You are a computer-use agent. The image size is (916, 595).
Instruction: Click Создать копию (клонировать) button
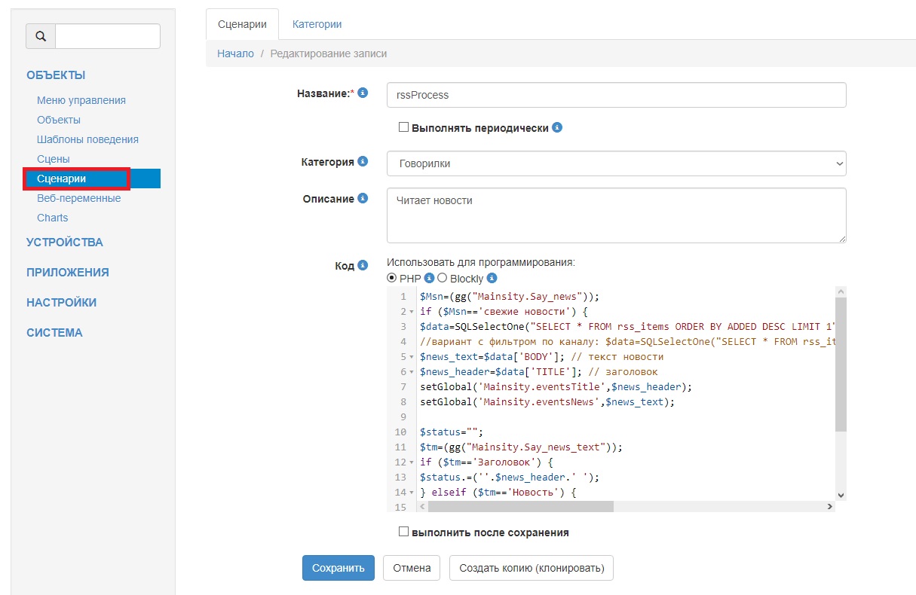coord(531,568)
